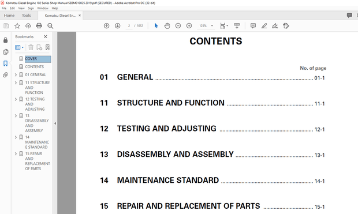
Task: Go to previous page arrow
Action: click(106, 26)
